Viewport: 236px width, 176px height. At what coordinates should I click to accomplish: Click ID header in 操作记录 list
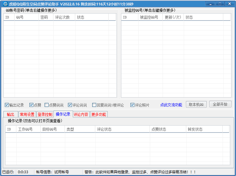11,129
